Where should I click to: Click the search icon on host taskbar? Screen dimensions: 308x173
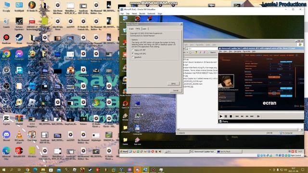tap(12, 170)
